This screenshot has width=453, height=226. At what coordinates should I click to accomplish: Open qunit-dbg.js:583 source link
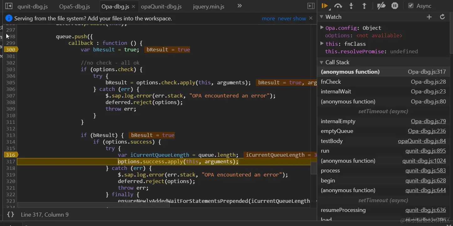[x=425, y=171]
